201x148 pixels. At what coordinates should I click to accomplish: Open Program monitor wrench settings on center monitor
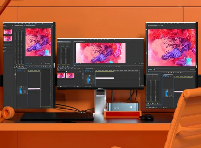coord(140,64)
